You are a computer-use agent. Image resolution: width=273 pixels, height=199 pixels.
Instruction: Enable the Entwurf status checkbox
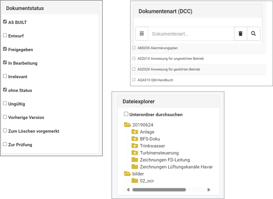click(x=5, y=35)
